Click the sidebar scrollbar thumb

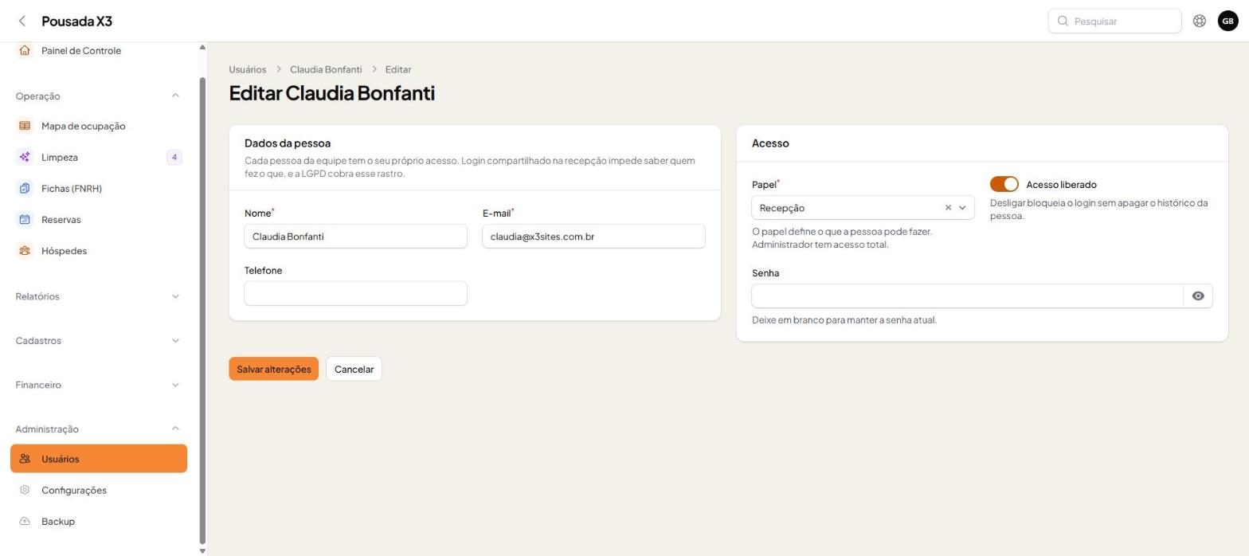click(202, 311)
